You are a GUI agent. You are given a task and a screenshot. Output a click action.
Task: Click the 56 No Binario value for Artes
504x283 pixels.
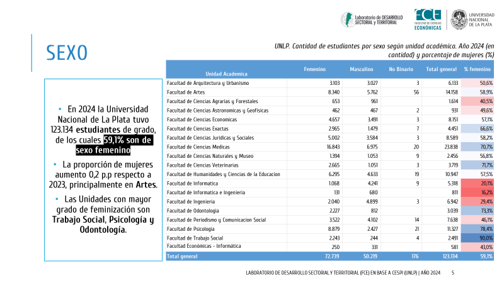pos(416,92)
